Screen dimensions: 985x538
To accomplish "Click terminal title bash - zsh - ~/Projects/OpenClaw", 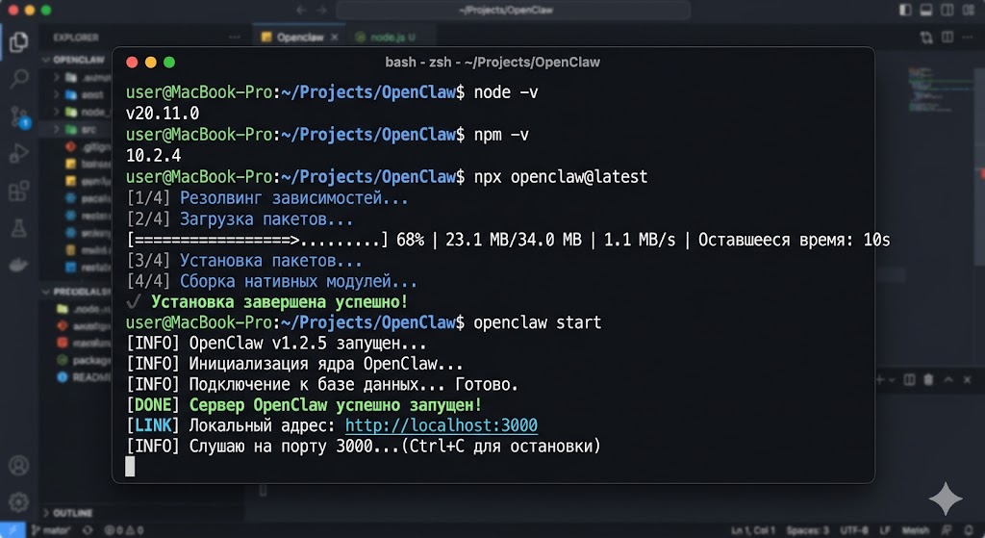I will coord(492,63).
